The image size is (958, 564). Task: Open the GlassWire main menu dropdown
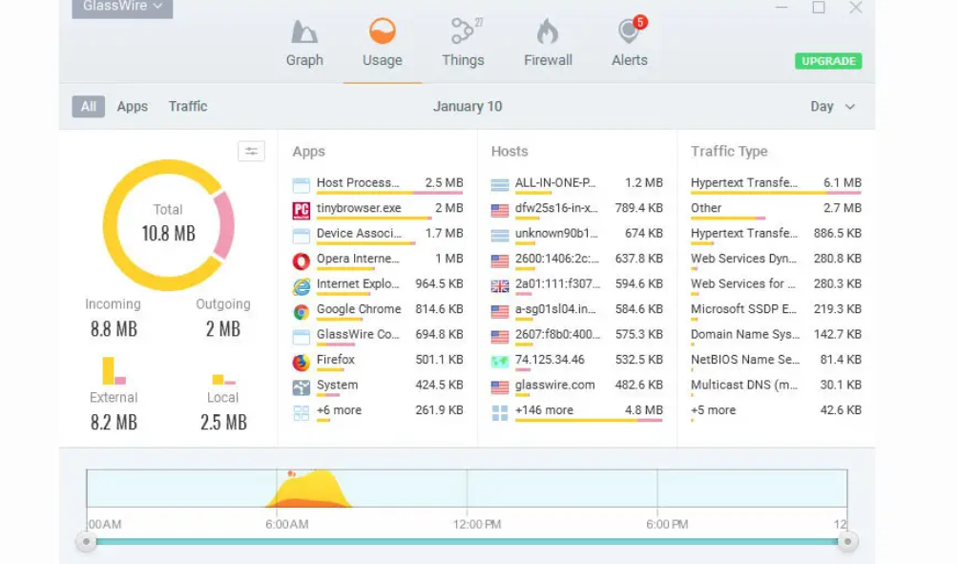pos(122,8)
